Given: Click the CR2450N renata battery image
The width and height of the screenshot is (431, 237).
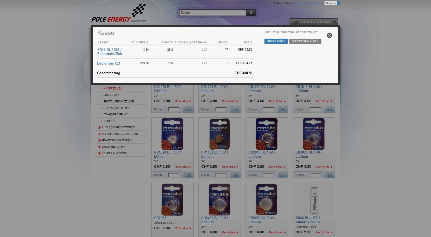Looking at the screenshot, I should (x=267, y=200).
